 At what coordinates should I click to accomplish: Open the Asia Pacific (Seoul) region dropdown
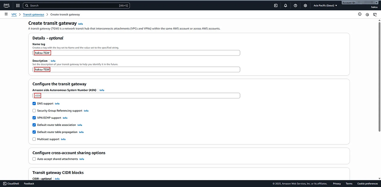[x=325, y=5]
